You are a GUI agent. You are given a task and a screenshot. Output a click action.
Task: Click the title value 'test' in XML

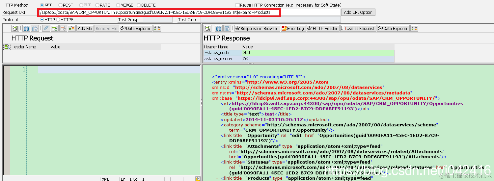click(270, 114)
